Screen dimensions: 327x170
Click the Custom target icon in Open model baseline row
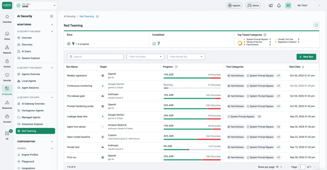coord(102,137)
